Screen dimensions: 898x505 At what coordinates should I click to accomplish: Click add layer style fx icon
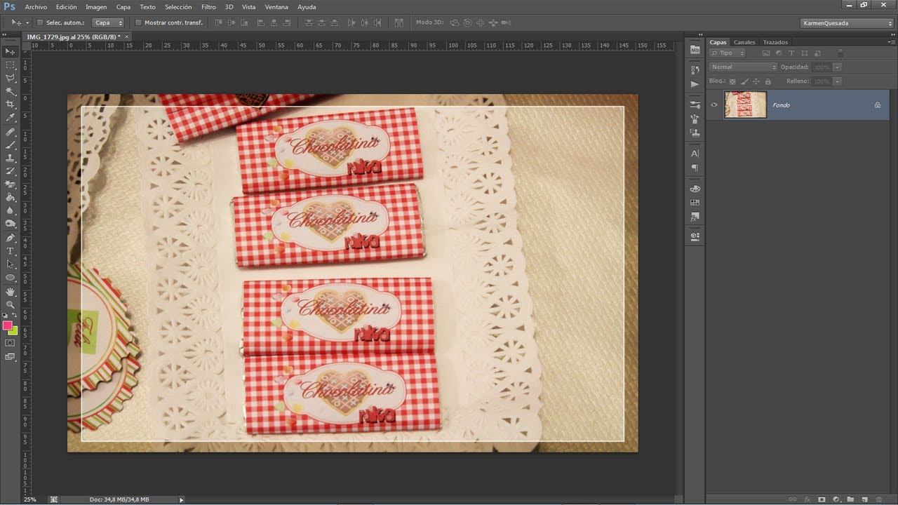coord(807,499)
